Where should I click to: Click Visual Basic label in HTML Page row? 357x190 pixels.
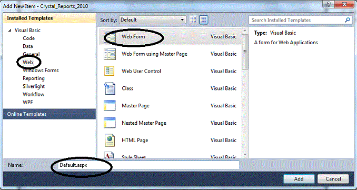pyautogui.click(x=223, y=140)
